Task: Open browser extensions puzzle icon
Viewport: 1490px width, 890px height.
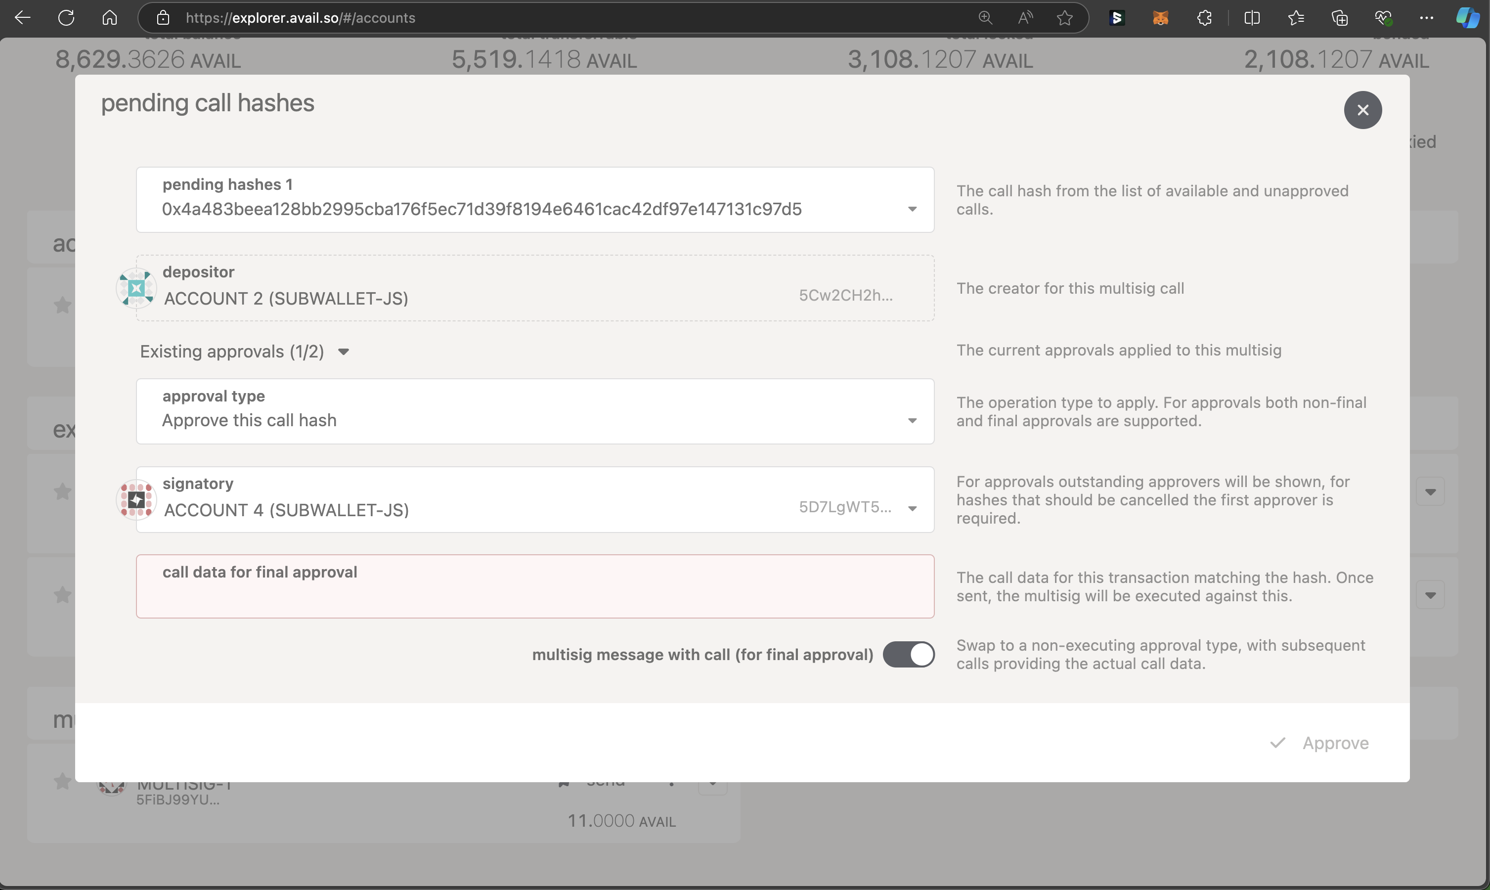Action: tap(1204, 18)
